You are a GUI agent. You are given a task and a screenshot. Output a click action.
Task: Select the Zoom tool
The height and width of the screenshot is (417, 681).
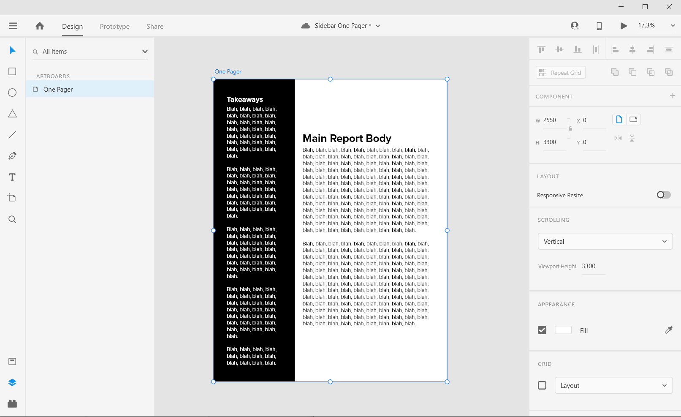[12, 219]
